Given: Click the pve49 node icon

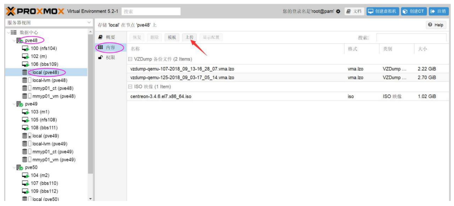Looking at the screenshot, I should [20, 104].
